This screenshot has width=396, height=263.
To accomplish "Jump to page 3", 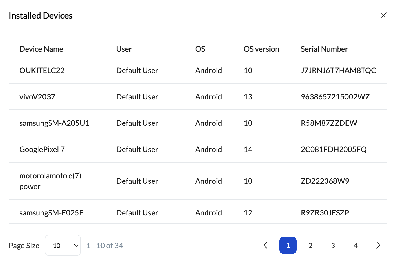I will 333,245.
